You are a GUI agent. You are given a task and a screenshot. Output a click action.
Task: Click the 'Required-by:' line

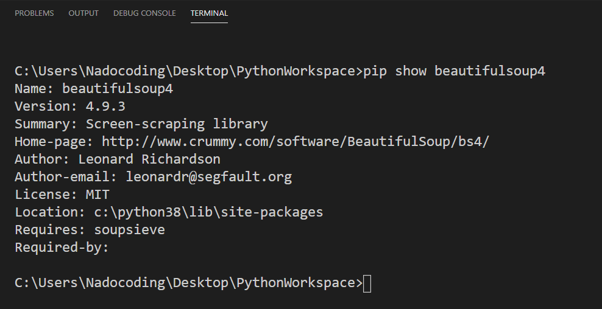pyautogui.click(x=62, y=248)
